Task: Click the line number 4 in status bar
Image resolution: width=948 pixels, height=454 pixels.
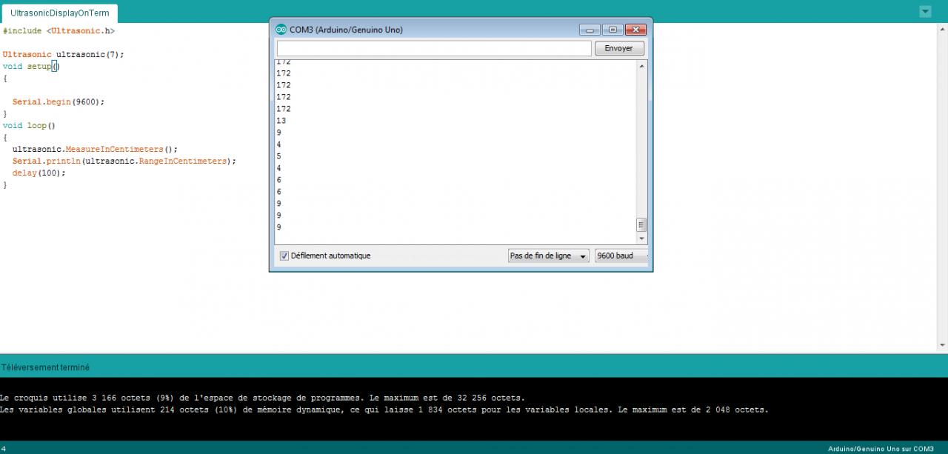Action: click(x=4, y=448)
